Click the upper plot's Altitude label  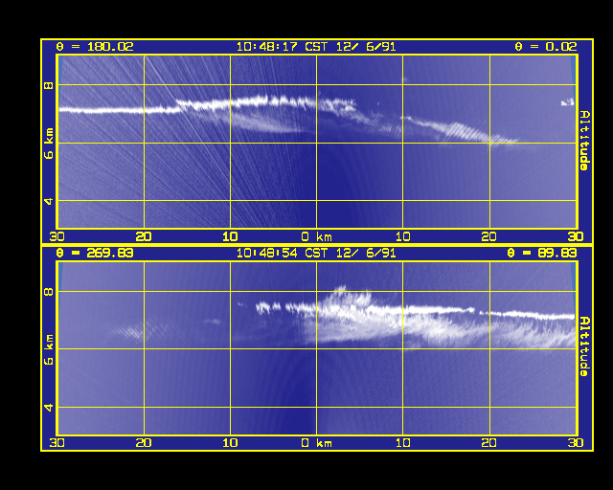point(584,141)
